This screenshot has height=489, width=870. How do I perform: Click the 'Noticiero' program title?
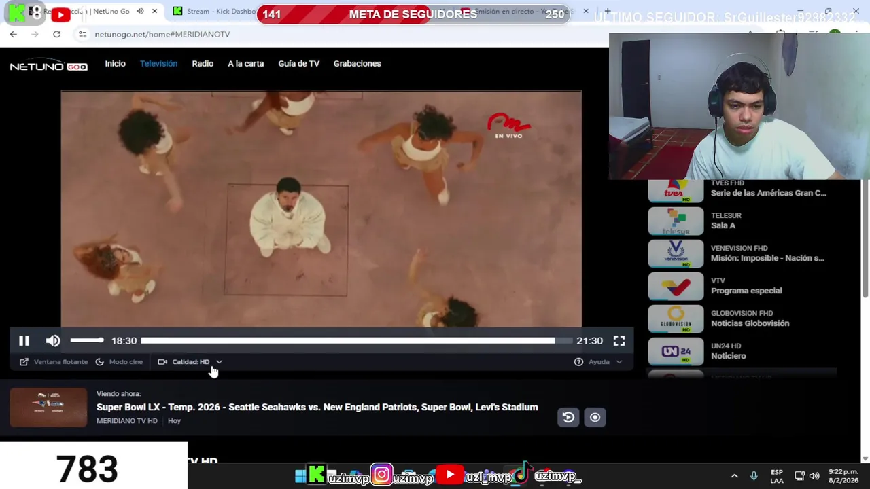pos(728,356)
